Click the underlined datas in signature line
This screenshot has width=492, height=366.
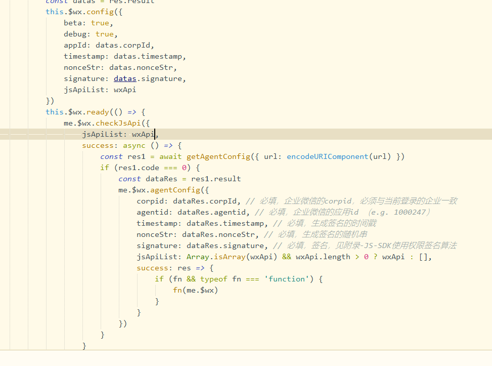125,78
